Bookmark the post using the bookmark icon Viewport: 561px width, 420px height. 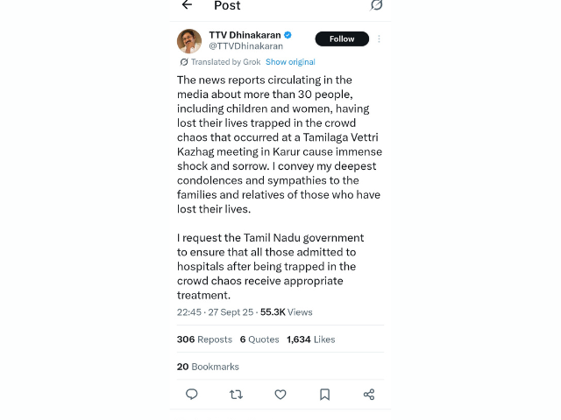pos(324,395)
